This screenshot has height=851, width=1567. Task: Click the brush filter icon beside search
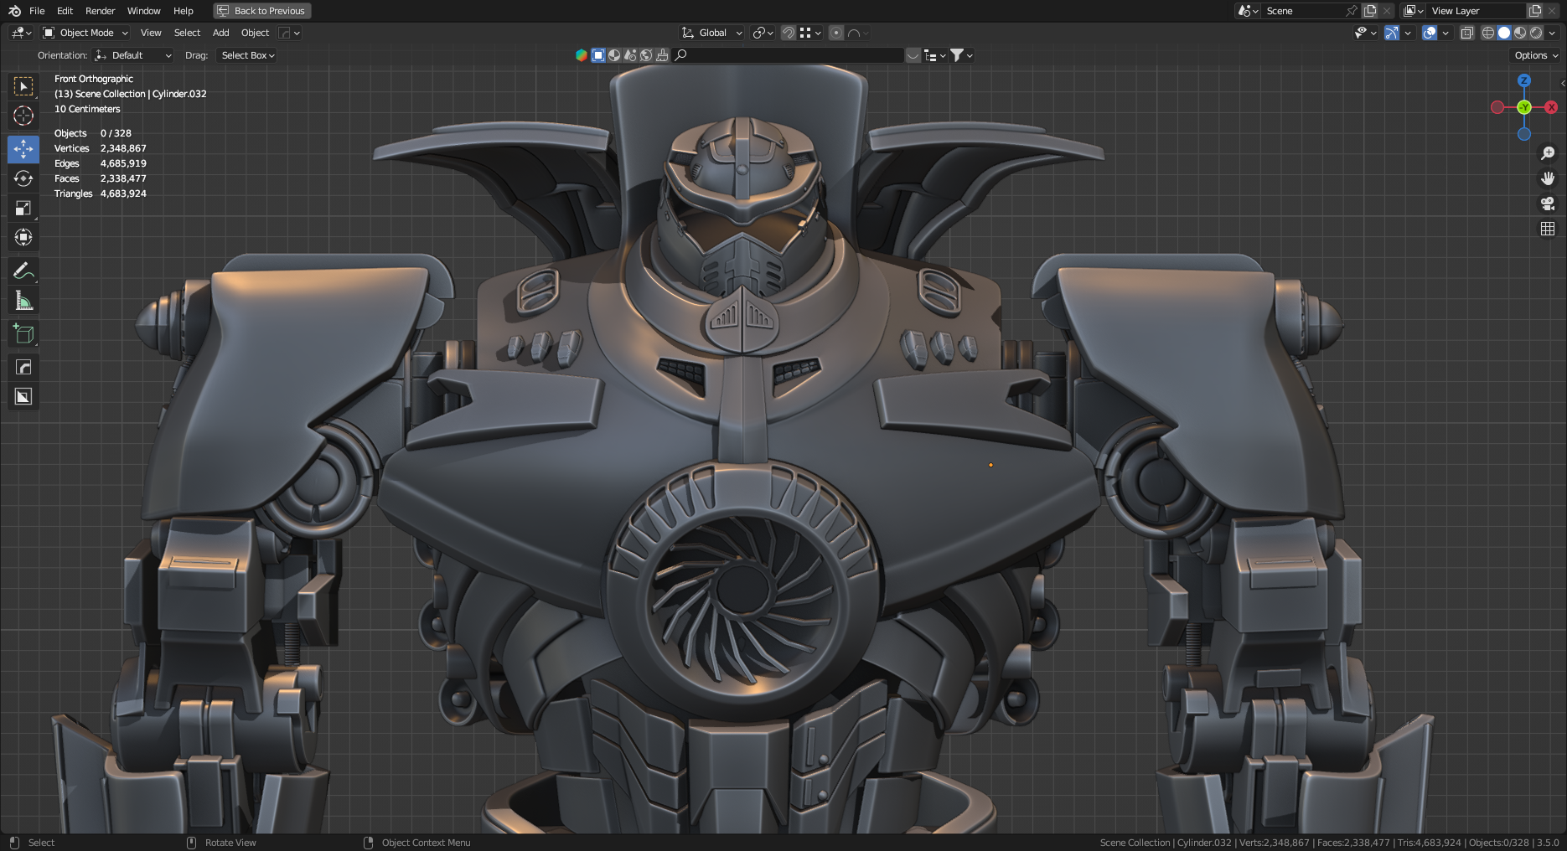coord(662,55)
